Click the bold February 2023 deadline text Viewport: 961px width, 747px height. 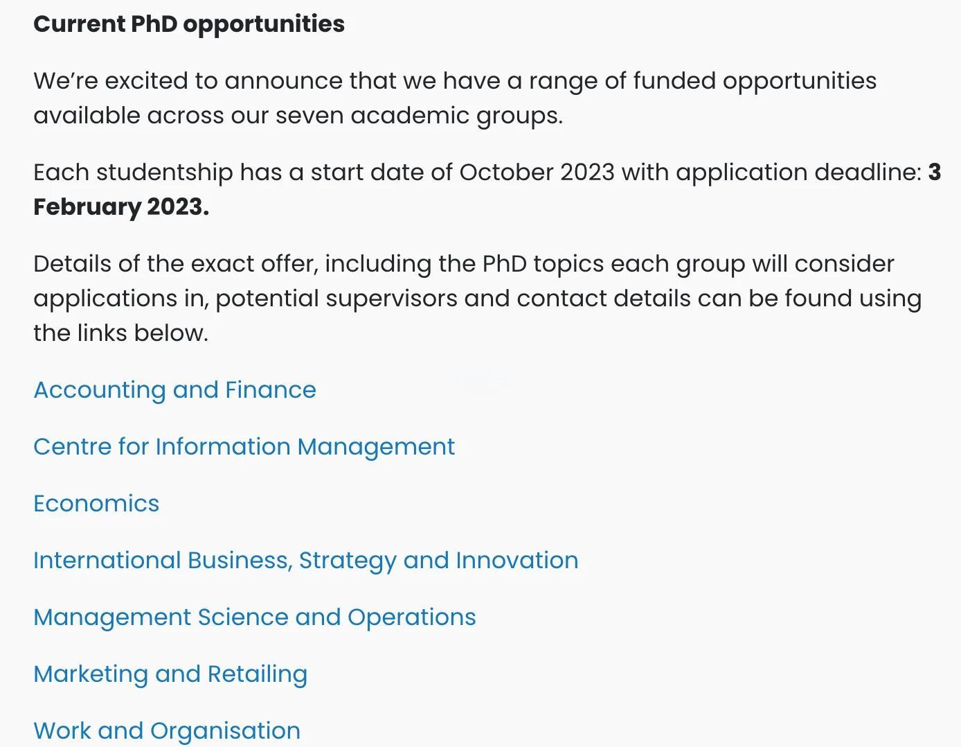click(x=121, y=207)
